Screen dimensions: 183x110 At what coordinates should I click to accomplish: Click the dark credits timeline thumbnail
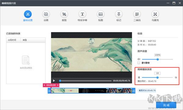tap(92, 91)
